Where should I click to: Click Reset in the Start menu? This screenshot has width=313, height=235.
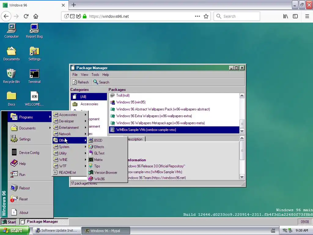pos(30,199)
